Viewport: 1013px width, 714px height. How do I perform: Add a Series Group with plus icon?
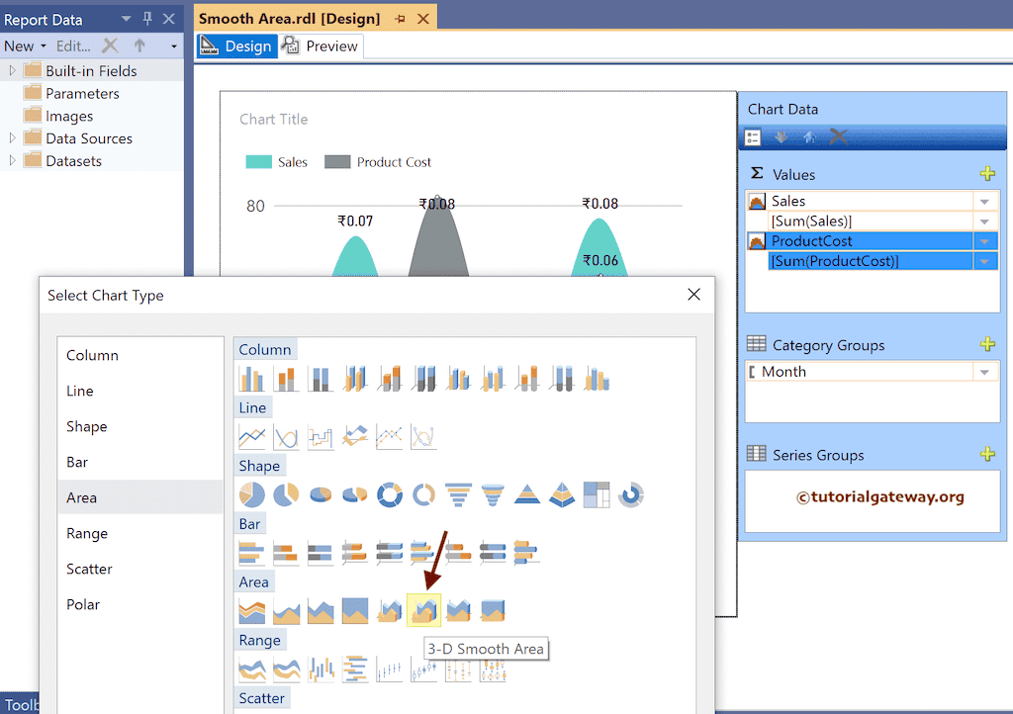(987, 454)
